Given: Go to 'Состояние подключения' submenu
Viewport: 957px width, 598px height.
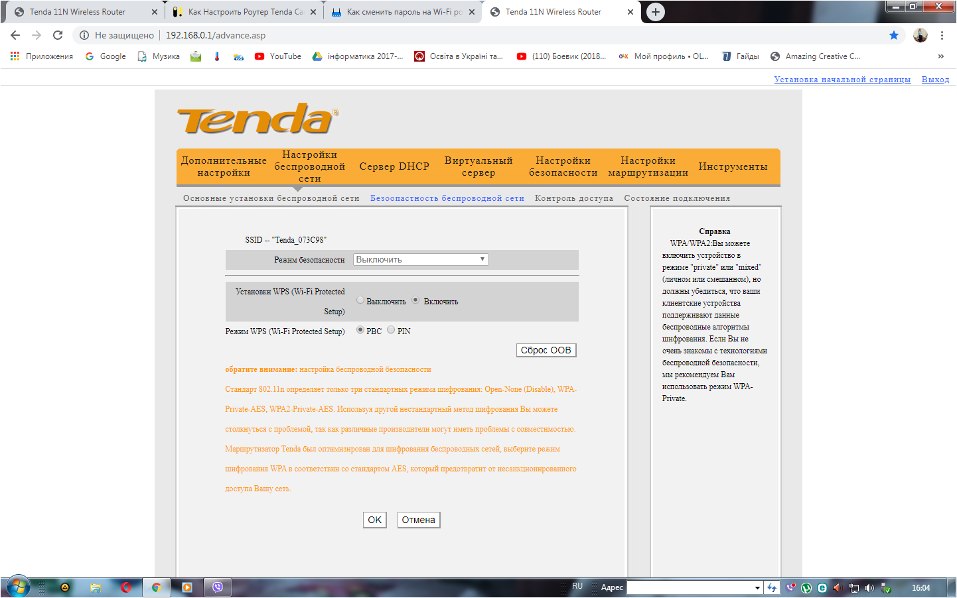Looking at the screenshot, I should 677,198.
